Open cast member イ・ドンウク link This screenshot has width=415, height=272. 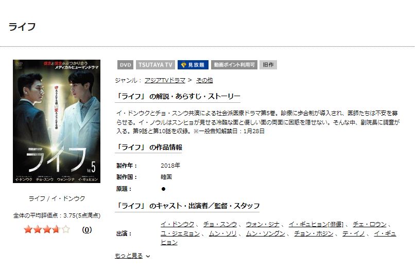[x=177, y=224]
